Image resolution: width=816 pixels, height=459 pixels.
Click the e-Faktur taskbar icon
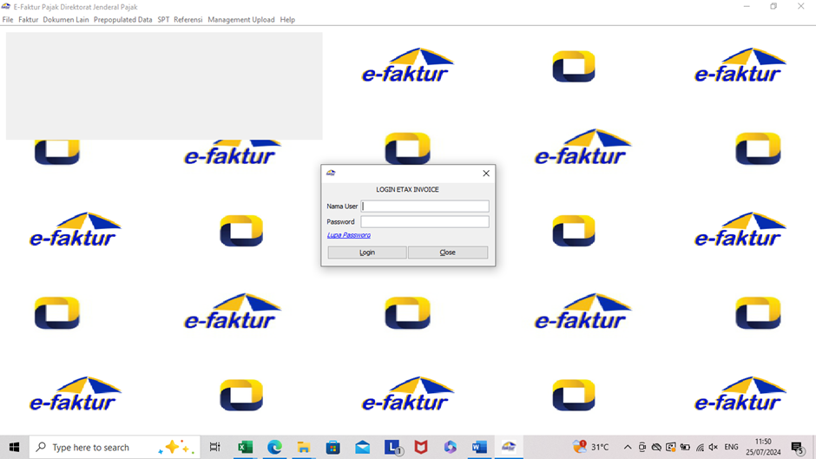[509, 447]
